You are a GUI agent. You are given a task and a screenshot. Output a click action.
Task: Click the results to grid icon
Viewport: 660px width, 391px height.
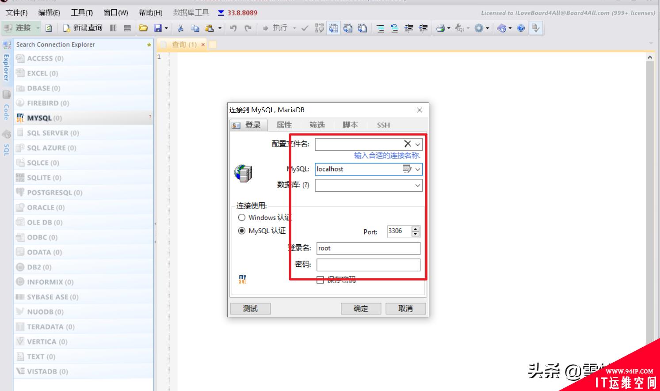point(333,28)
